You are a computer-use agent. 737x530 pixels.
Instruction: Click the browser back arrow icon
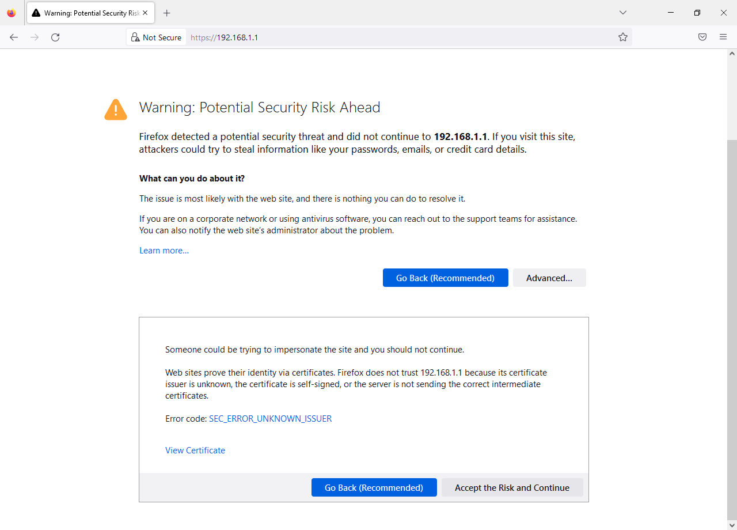(14, 37)
